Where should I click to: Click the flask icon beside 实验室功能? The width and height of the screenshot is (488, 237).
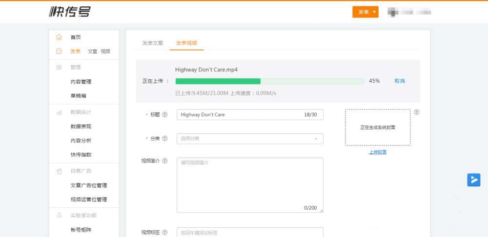click(59, 215)
